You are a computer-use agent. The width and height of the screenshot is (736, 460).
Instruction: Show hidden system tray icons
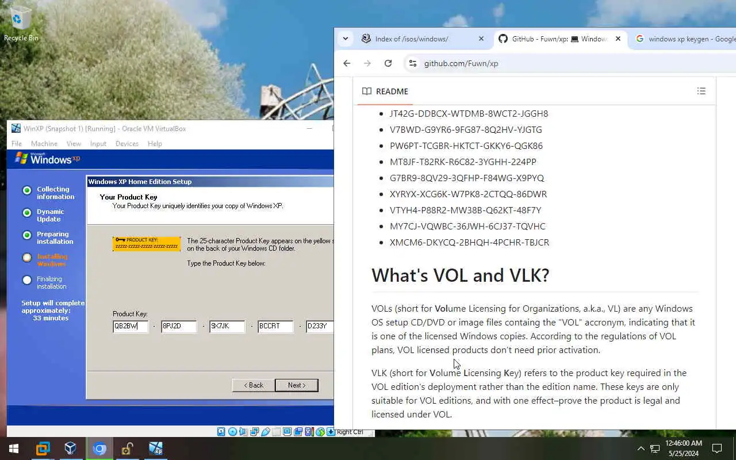tap(641, 448)
